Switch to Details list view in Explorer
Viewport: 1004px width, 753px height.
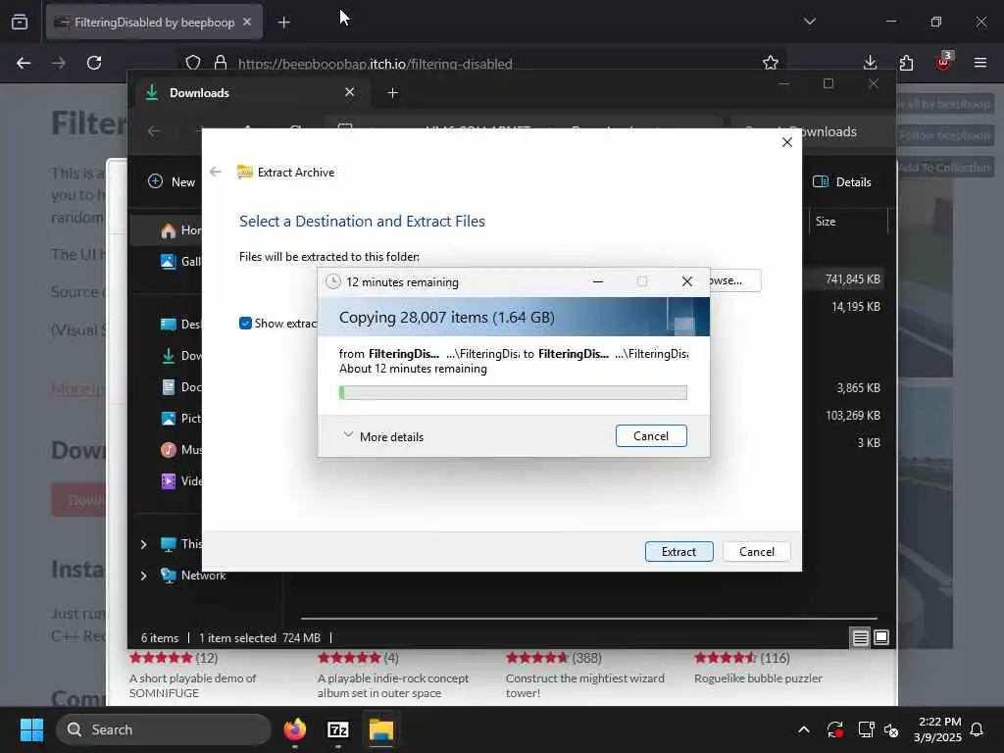pos(861,637)
